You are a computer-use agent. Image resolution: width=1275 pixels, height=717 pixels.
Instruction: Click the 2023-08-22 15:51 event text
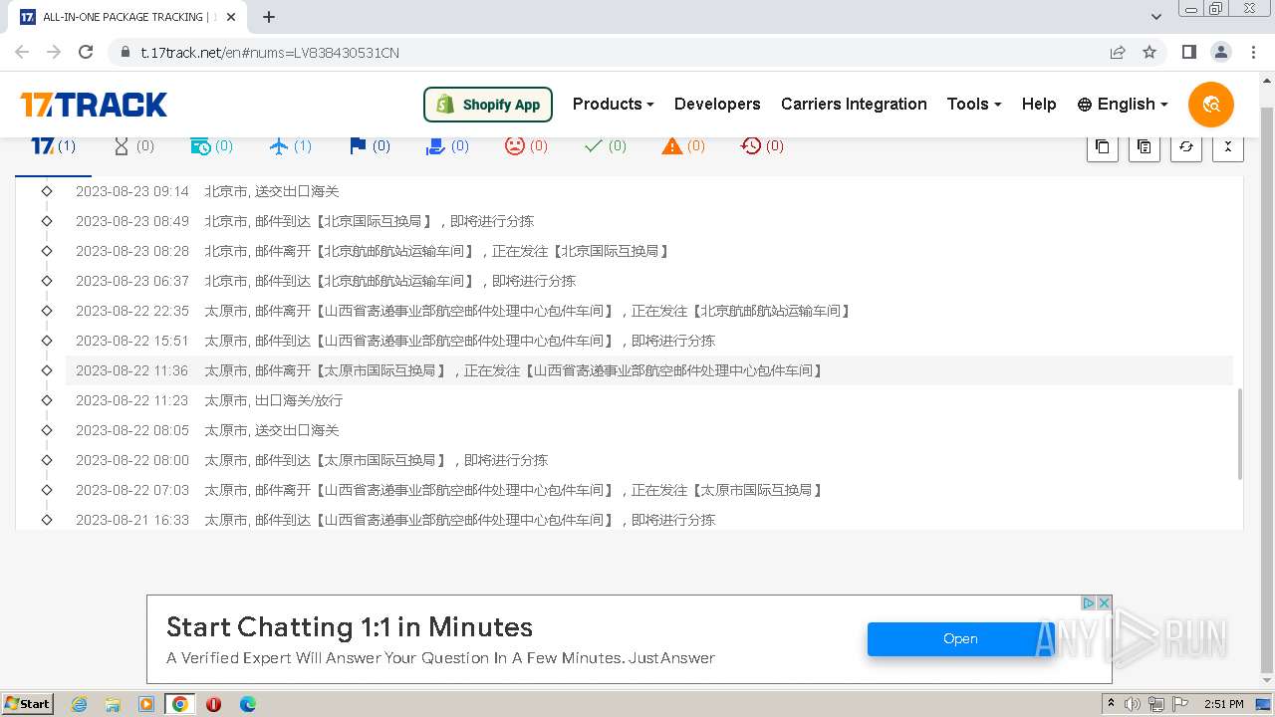(460, 341)
